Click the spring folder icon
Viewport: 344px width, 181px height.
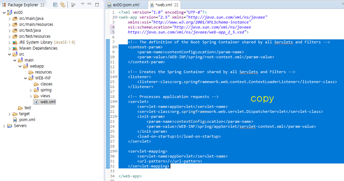point(36,90)
